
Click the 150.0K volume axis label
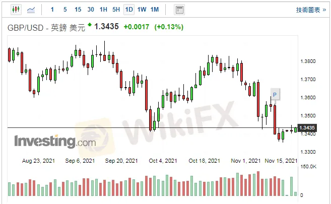(x=308, y=167)
